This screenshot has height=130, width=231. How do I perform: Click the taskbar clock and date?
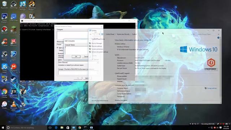tap(226, 127)
